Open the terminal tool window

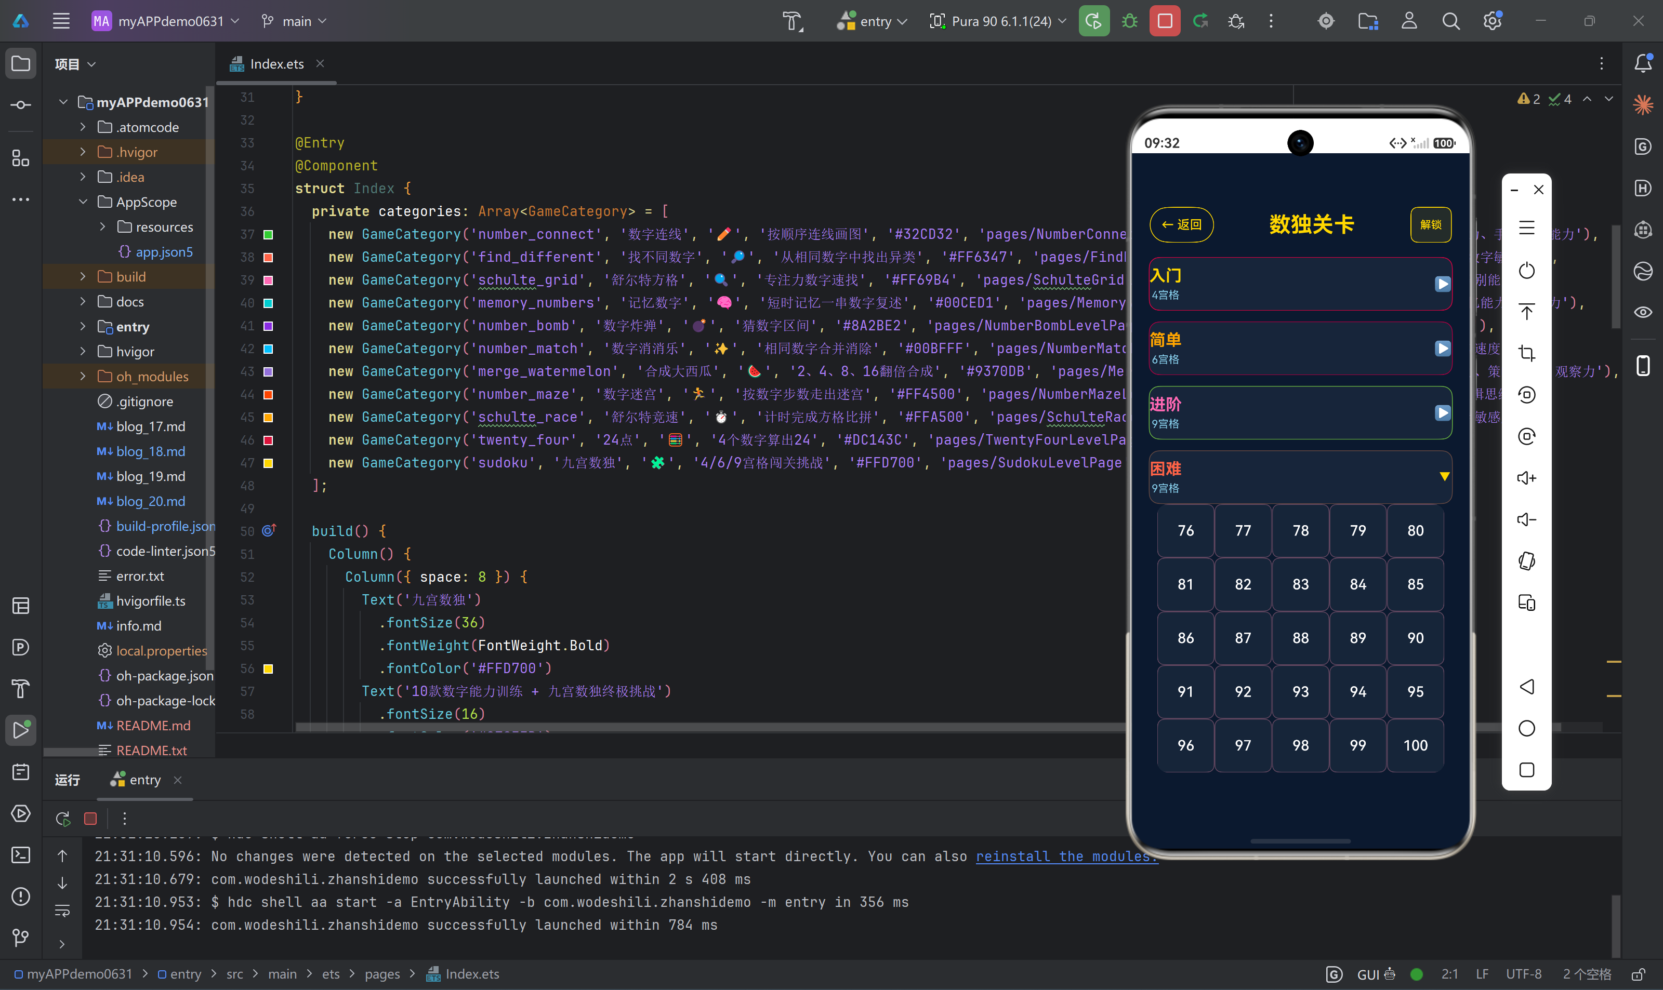click(21, 854)
